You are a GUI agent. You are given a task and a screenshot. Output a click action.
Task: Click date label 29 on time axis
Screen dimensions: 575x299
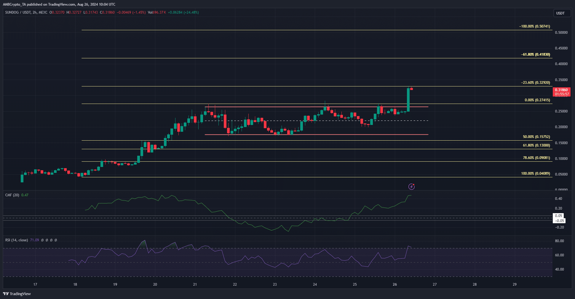point(515,284)
